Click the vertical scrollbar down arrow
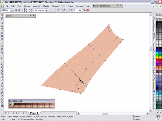The height and width of the screenshot is (121, 162). click(x=150, y=110)
